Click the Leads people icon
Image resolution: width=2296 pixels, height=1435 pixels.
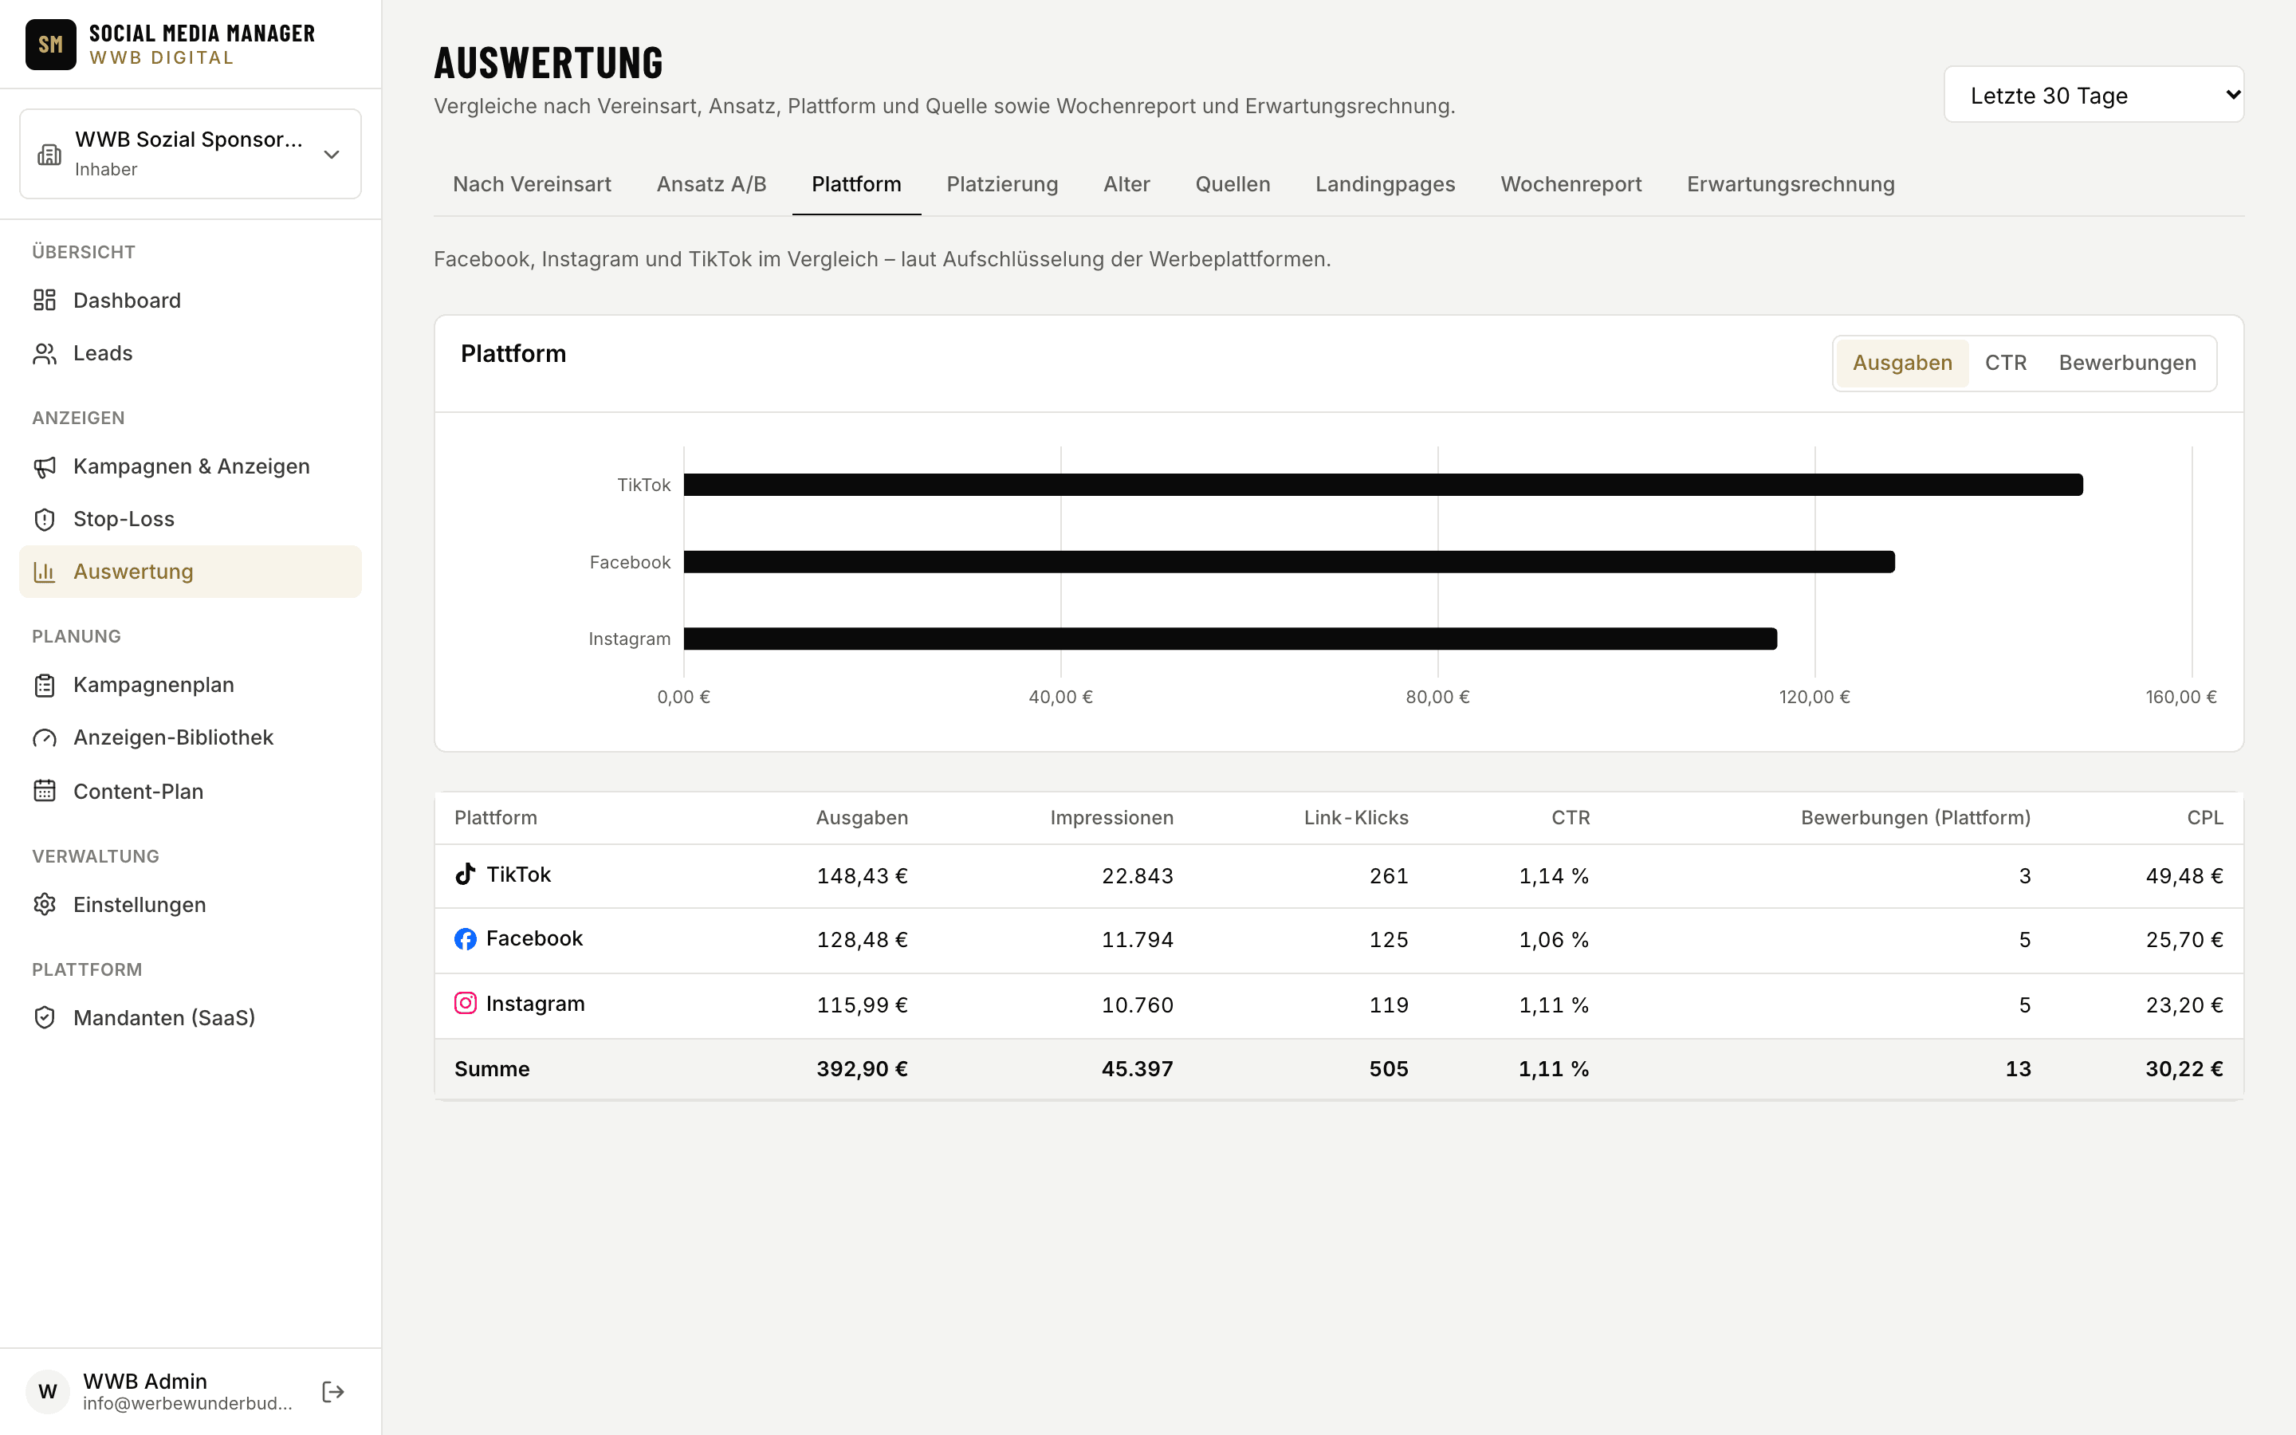(x=45, y=353)
